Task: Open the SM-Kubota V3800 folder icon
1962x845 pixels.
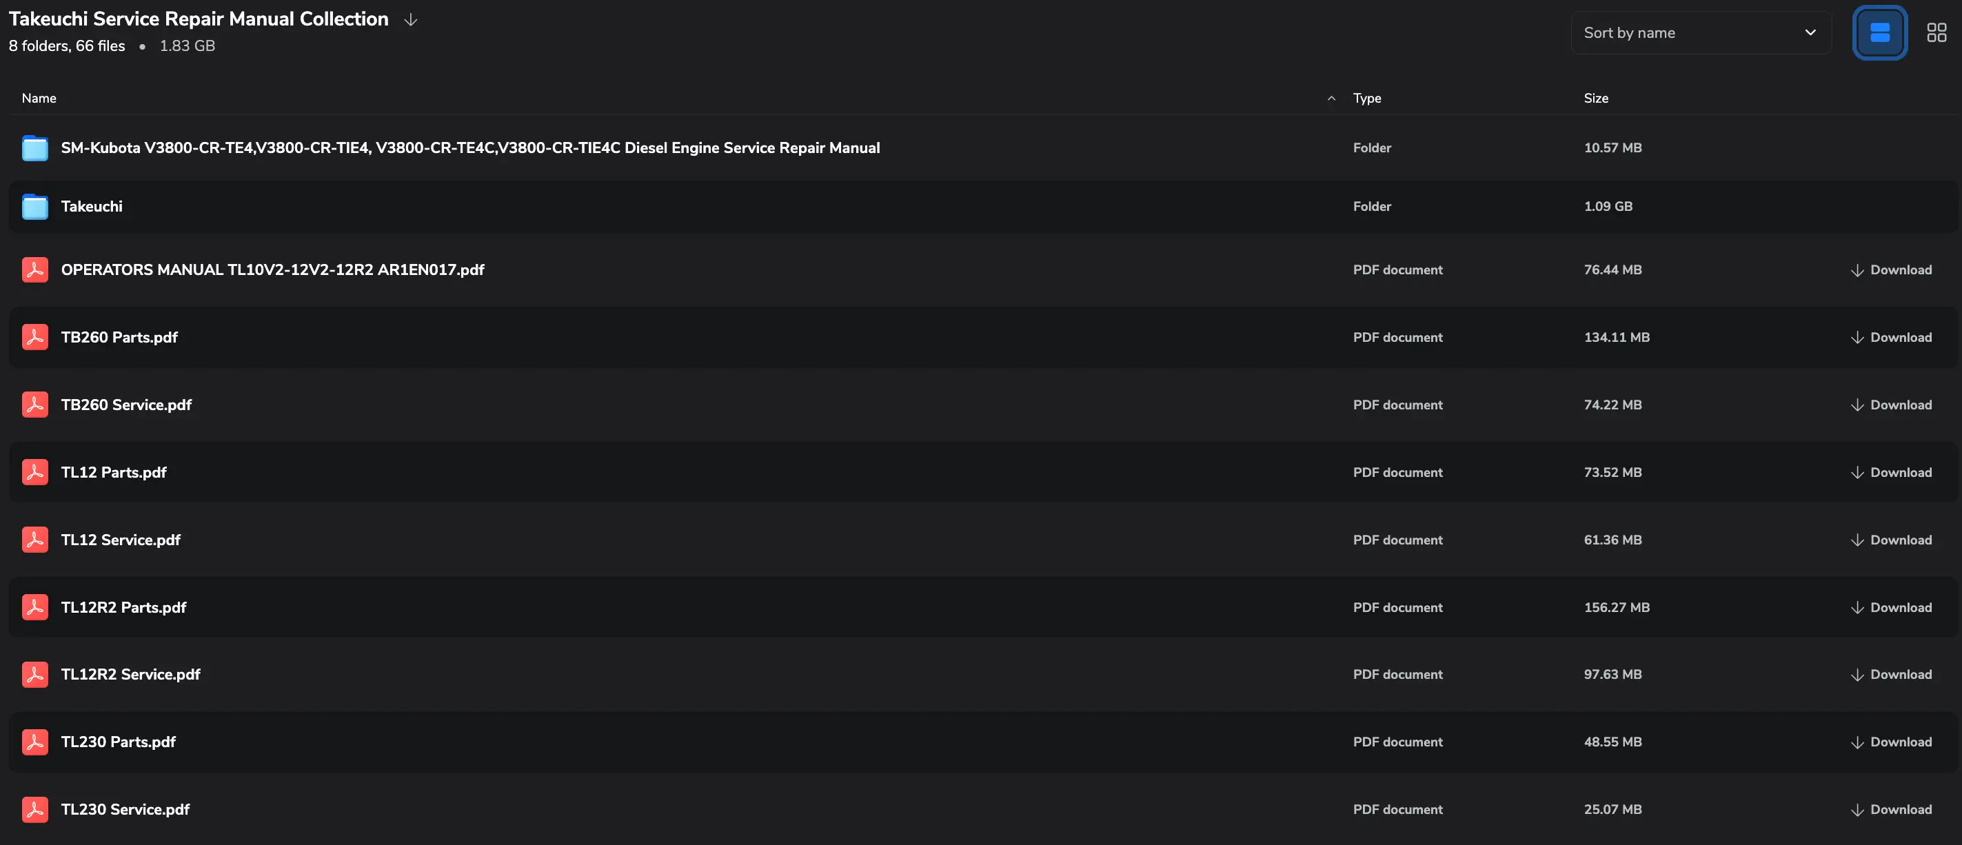Action: click(35, 147)
